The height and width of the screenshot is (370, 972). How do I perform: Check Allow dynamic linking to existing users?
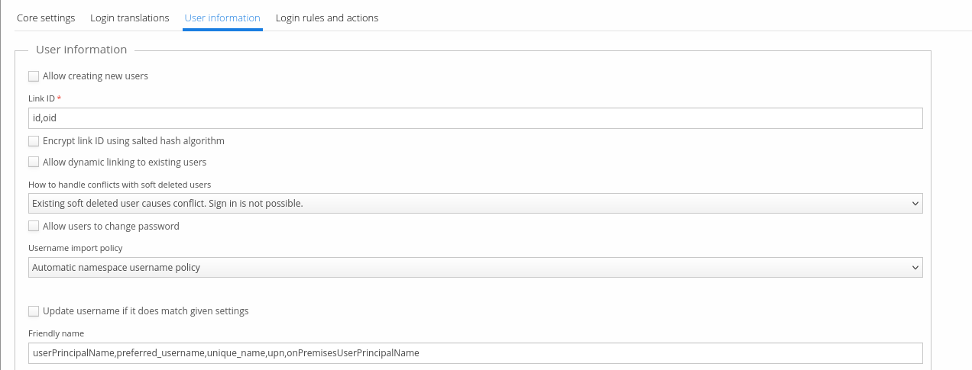point(34,162)
